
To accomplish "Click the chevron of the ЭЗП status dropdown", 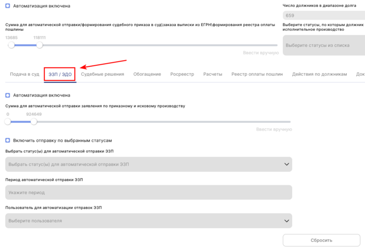I will [x=286, y=164].
